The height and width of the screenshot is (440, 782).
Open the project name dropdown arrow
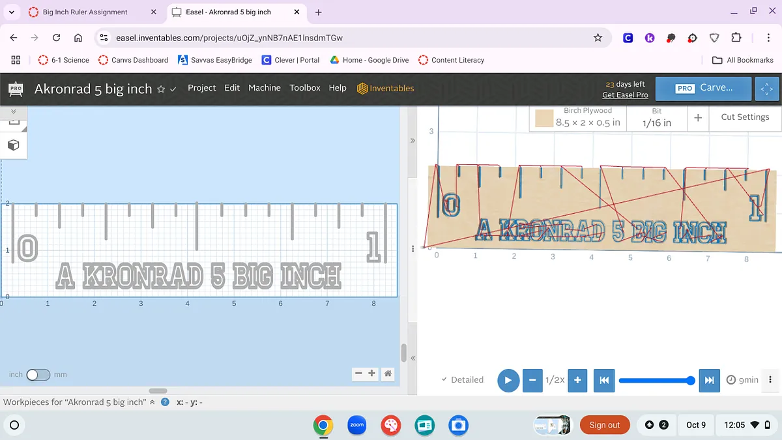[x=173, y=89]
